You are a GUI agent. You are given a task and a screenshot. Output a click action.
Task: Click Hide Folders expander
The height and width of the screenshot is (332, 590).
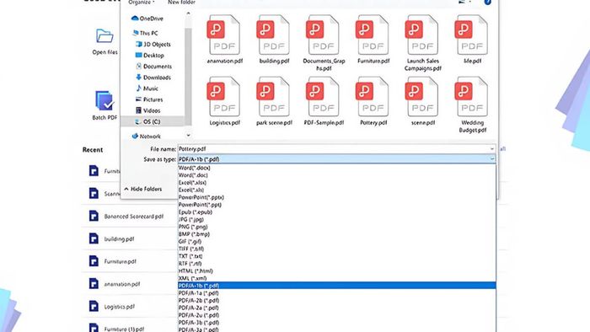click(143, 189)
